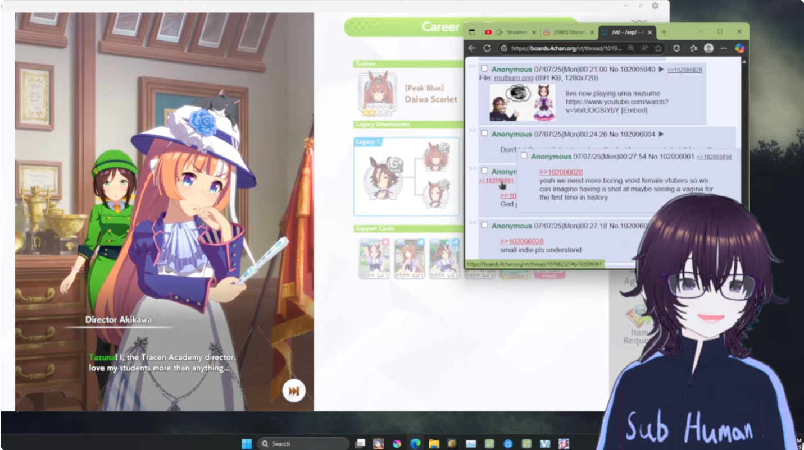The image size is (804, 450).
Task: Launch Copilot from the Edge toolbar
Action: coord(740,48)
